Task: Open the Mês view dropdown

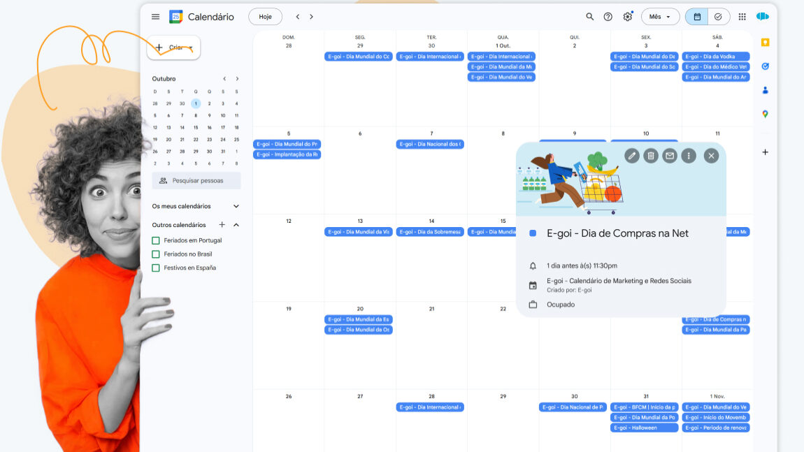Action: pos(660,17)
